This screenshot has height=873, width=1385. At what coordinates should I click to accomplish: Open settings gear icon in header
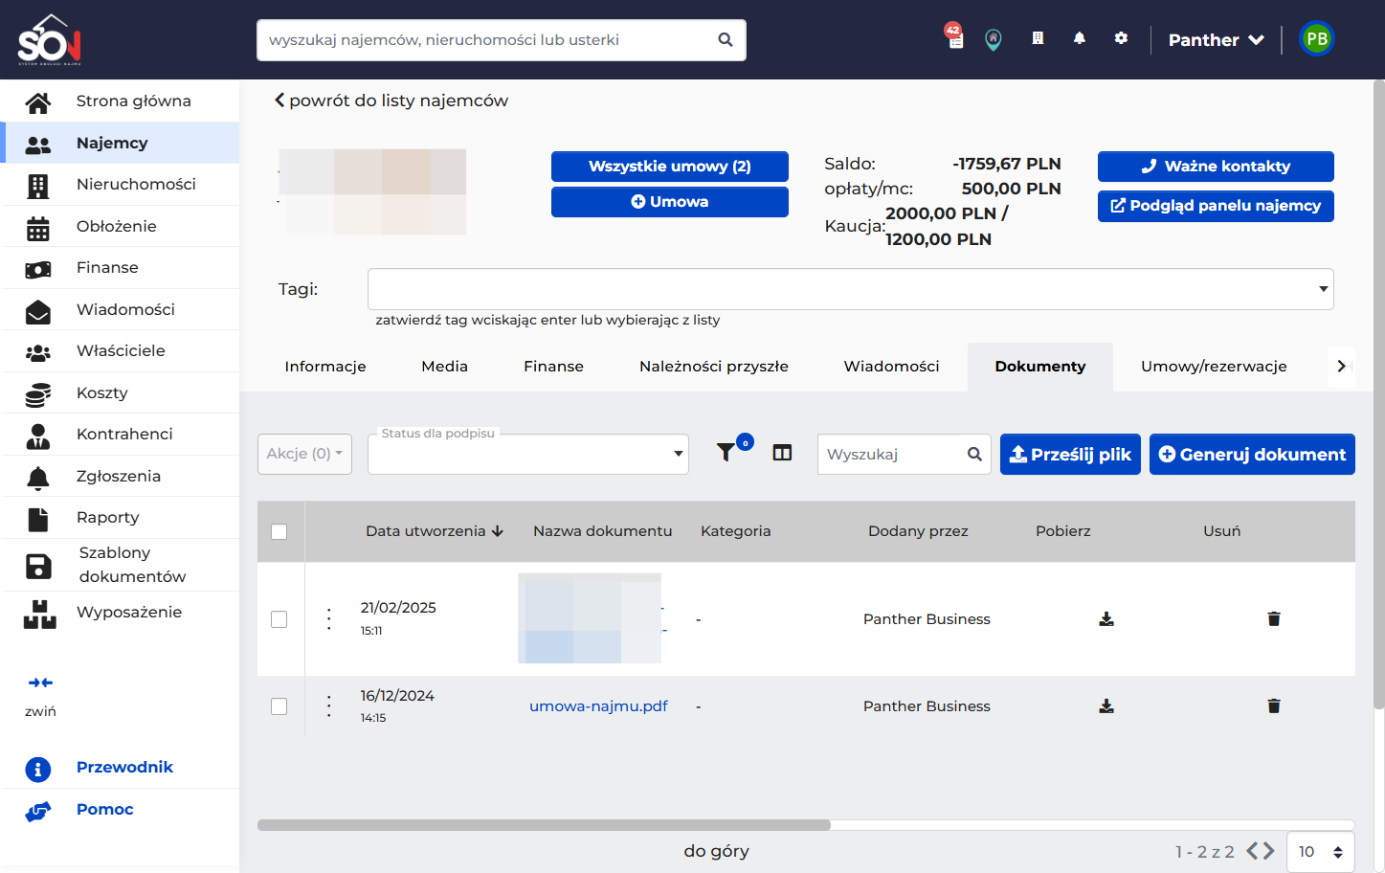tap(1121, 38)
